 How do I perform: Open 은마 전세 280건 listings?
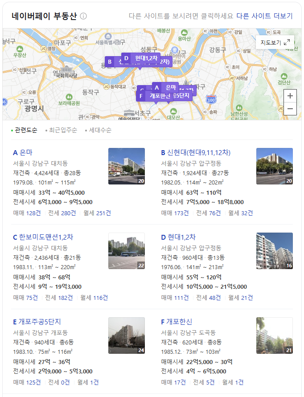coord(62,213)
